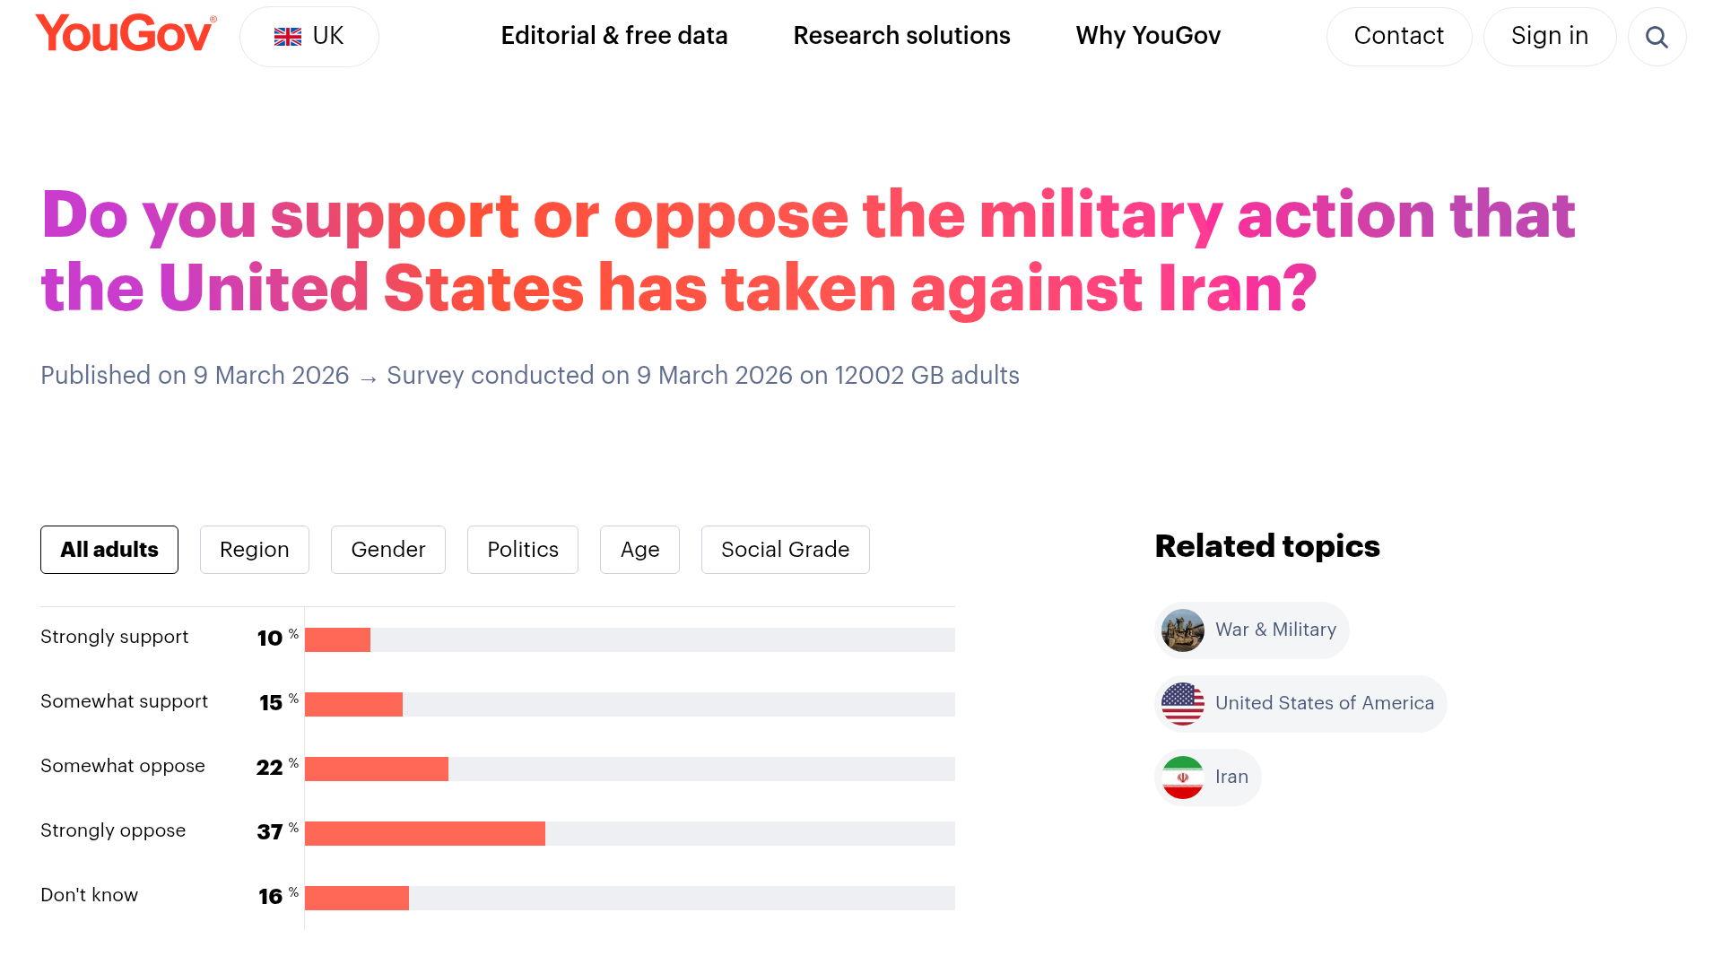Viewport: 1722px width, 956px height.
Task: Select the Region filter
Action: coord(255,550)
